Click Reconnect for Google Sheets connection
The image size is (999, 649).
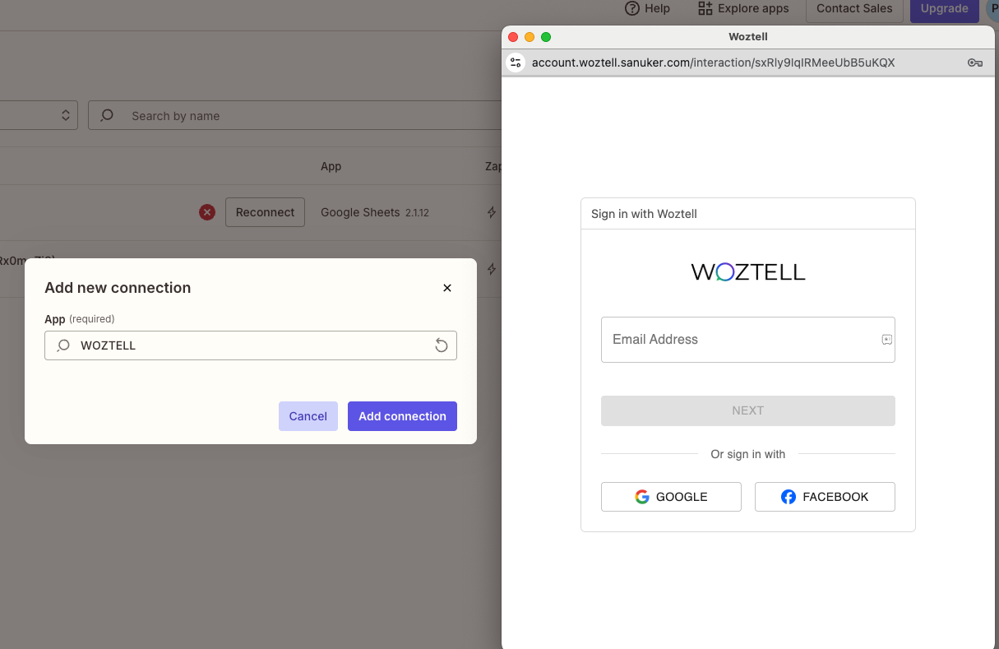tap(265, 212)
